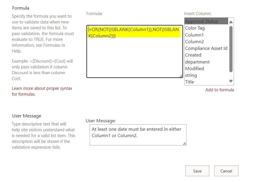Select the string column
This screenshot has width=266, height=182.
190,75
